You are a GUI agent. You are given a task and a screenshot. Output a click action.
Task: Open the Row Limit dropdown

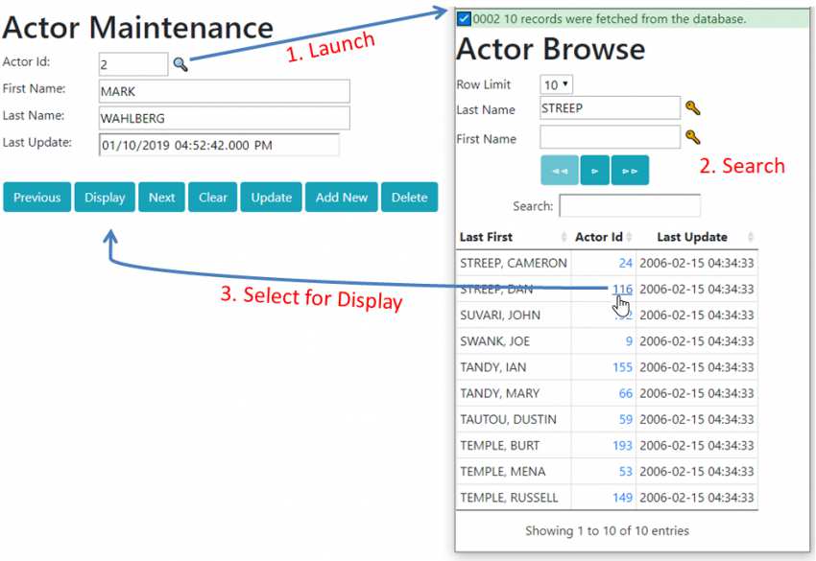pos(557,84)
